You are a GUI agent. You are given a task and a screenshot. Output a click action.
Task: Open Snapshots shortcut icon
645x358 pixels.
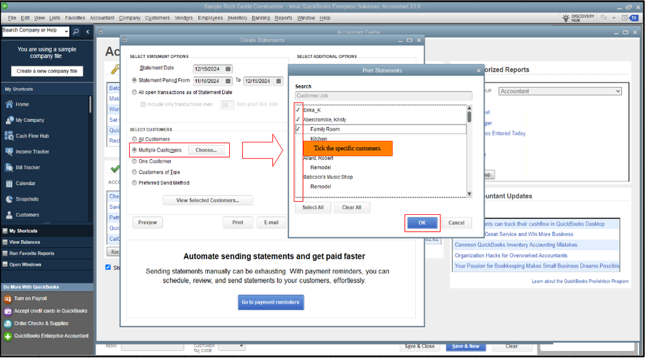[9, 199]
